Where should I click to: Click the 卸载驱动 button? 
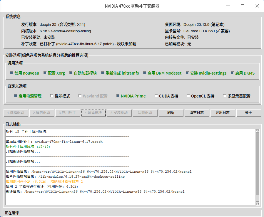[x=145, y=113]
